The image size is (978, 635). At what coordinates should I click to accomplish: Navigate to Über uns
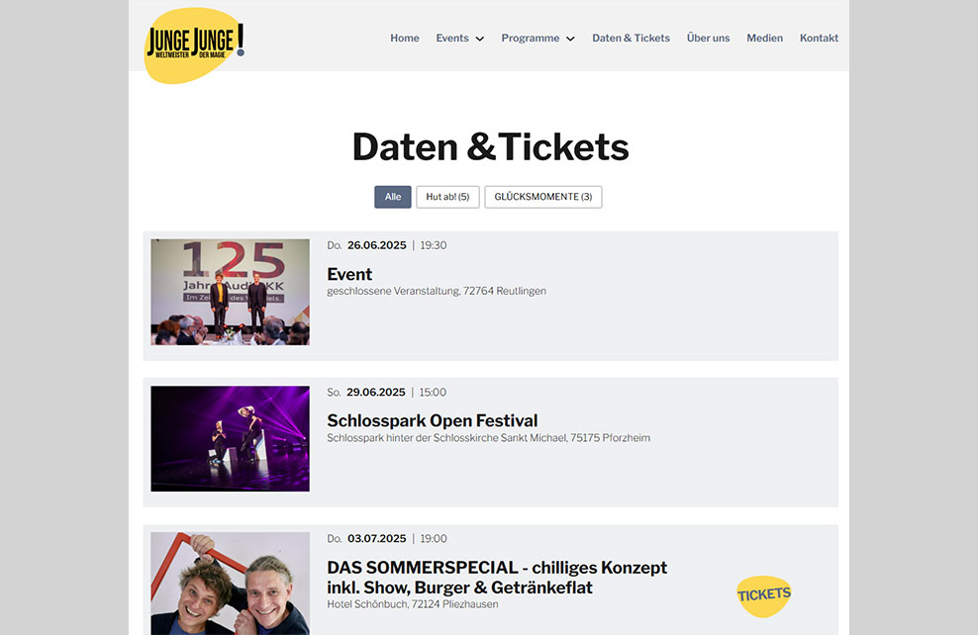[x=708, y=38]
